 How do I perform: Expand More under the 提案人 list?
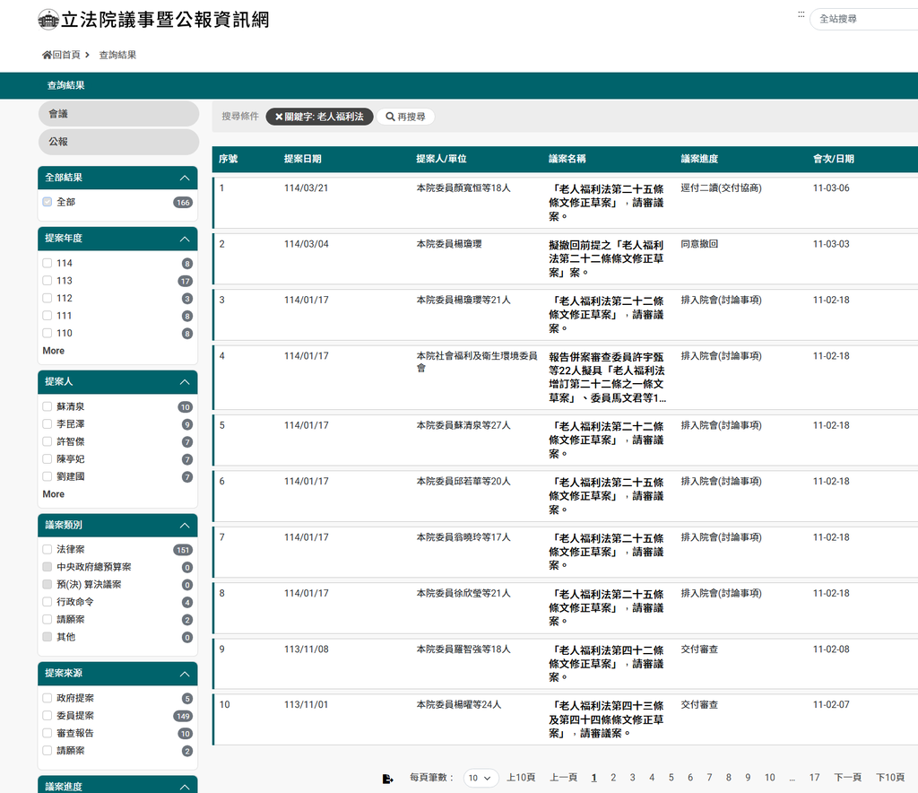53,494
